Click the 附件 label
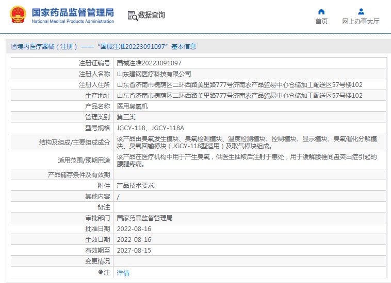 pos(104,186)
